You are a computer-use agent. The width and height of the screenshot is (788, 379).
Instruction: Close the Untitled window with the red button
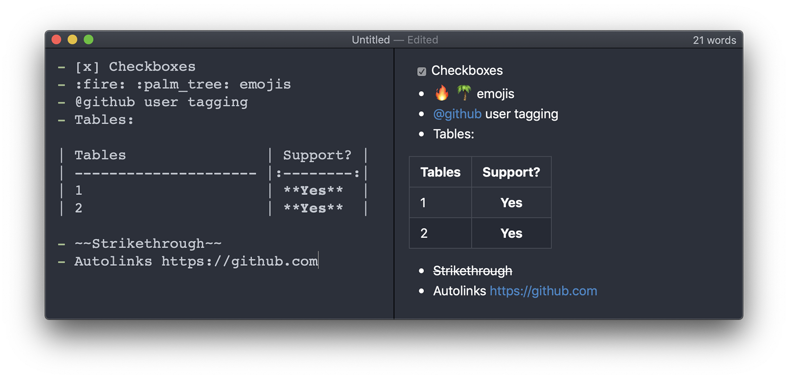[x=57, y=40]
